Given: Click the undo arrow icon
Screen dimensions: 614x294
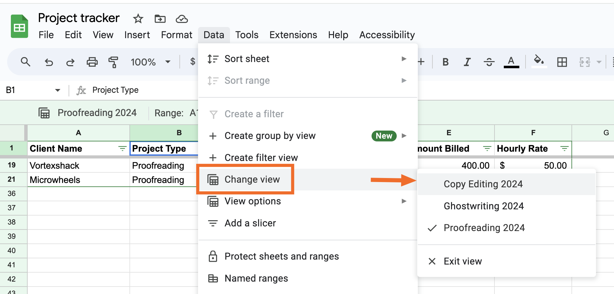Looking at the screenshot, I should click(x=49, y=62).
